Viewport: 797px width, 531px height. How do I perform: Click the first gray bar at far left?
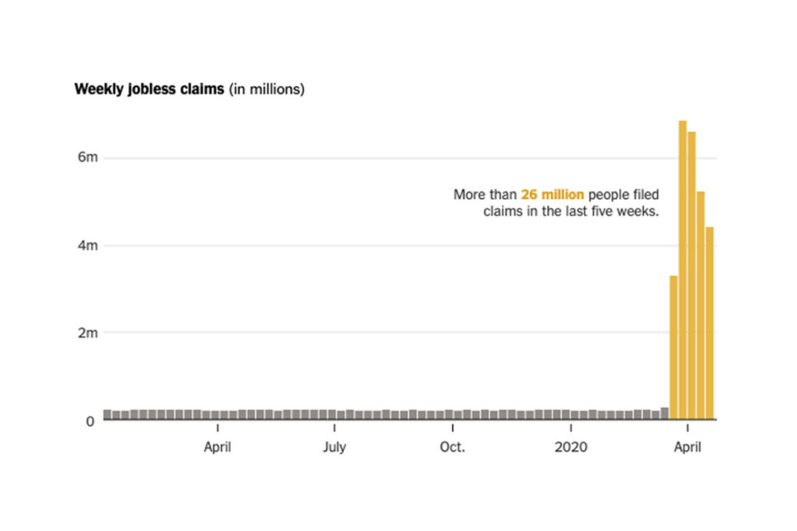[107, 414]
